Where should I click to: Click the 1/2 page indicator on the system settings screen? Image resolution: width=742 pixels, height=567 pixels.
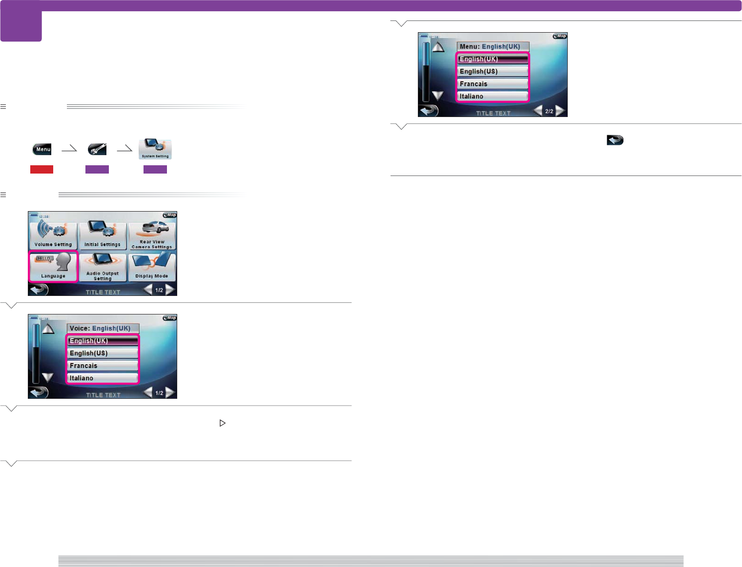(159, 291)
